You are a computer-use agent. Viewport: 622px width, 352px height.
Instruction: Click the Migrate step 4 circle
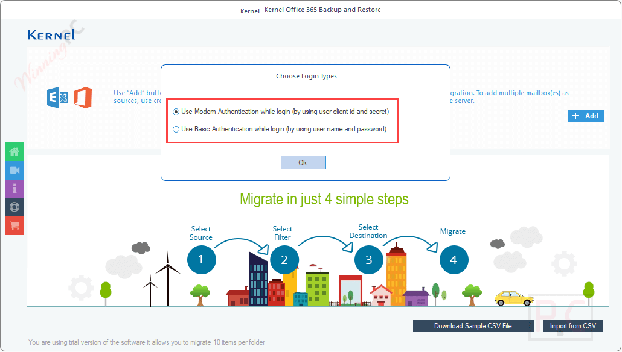click(454, 260)
